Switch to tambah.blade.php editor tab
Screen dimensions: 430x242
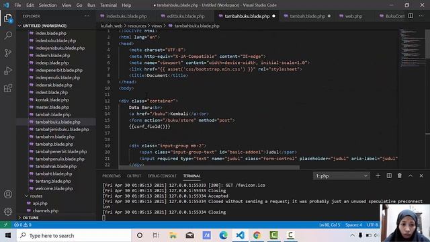[308, 16]
